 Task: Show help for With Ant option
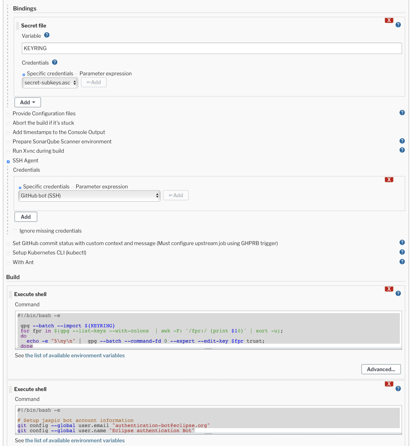point(402,262)
